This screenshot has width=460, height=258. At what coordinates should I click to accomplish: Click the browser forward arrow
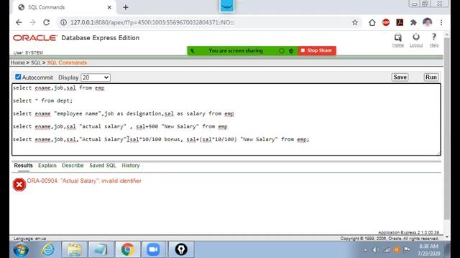tap(32, 22)
